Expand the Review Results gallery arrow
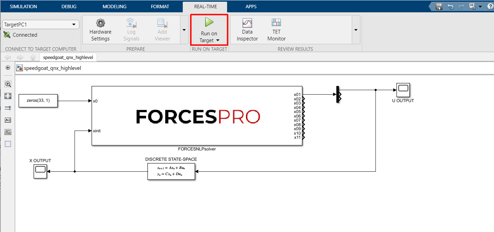 (356, 30)
